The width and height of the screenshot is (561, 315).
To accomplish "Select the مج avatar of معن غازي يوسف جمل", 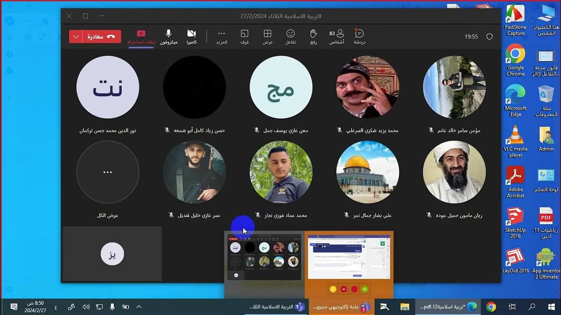I will (281, 87).
